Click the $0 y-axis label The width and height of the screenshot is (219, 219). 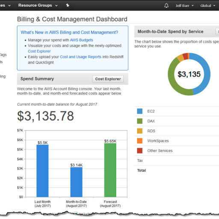click(x=21, y=197)
